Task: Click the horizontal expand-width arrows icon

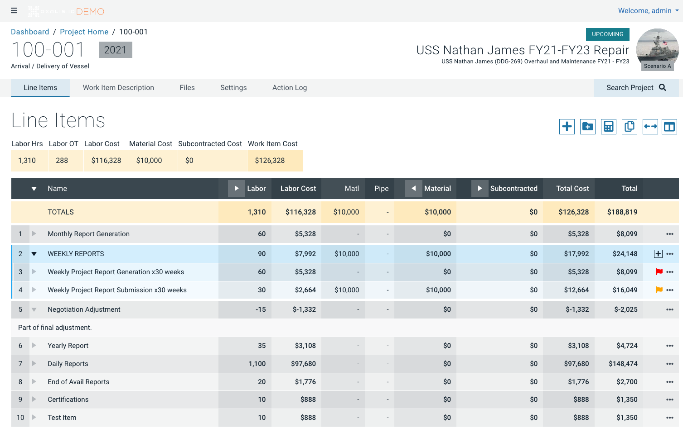Action: [x=650, y=127]
